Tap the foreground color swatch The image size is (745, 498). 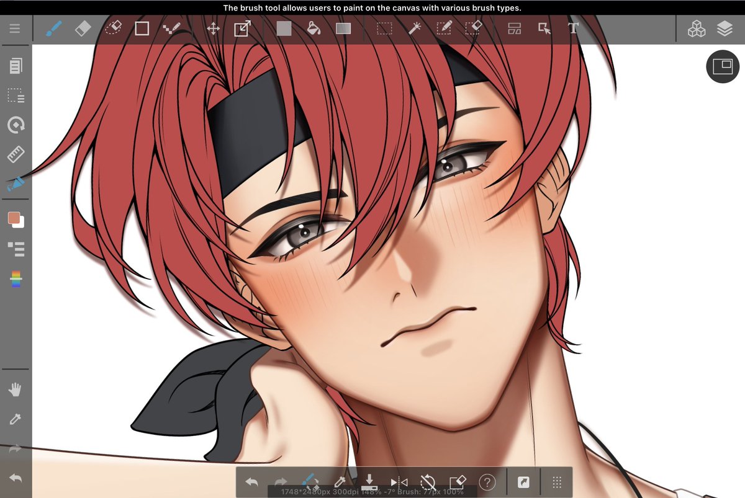click(14, 218)
